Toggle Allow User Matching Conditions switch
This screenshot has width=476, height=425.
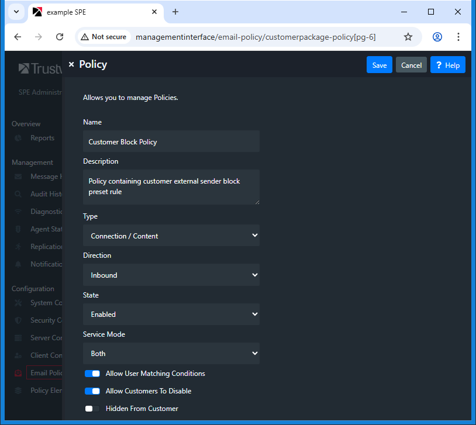tap(92, 374)
